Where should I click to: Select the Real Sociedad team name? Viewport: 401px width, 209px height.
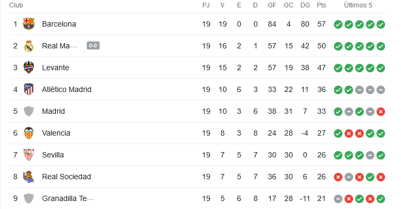click(67, 177)
